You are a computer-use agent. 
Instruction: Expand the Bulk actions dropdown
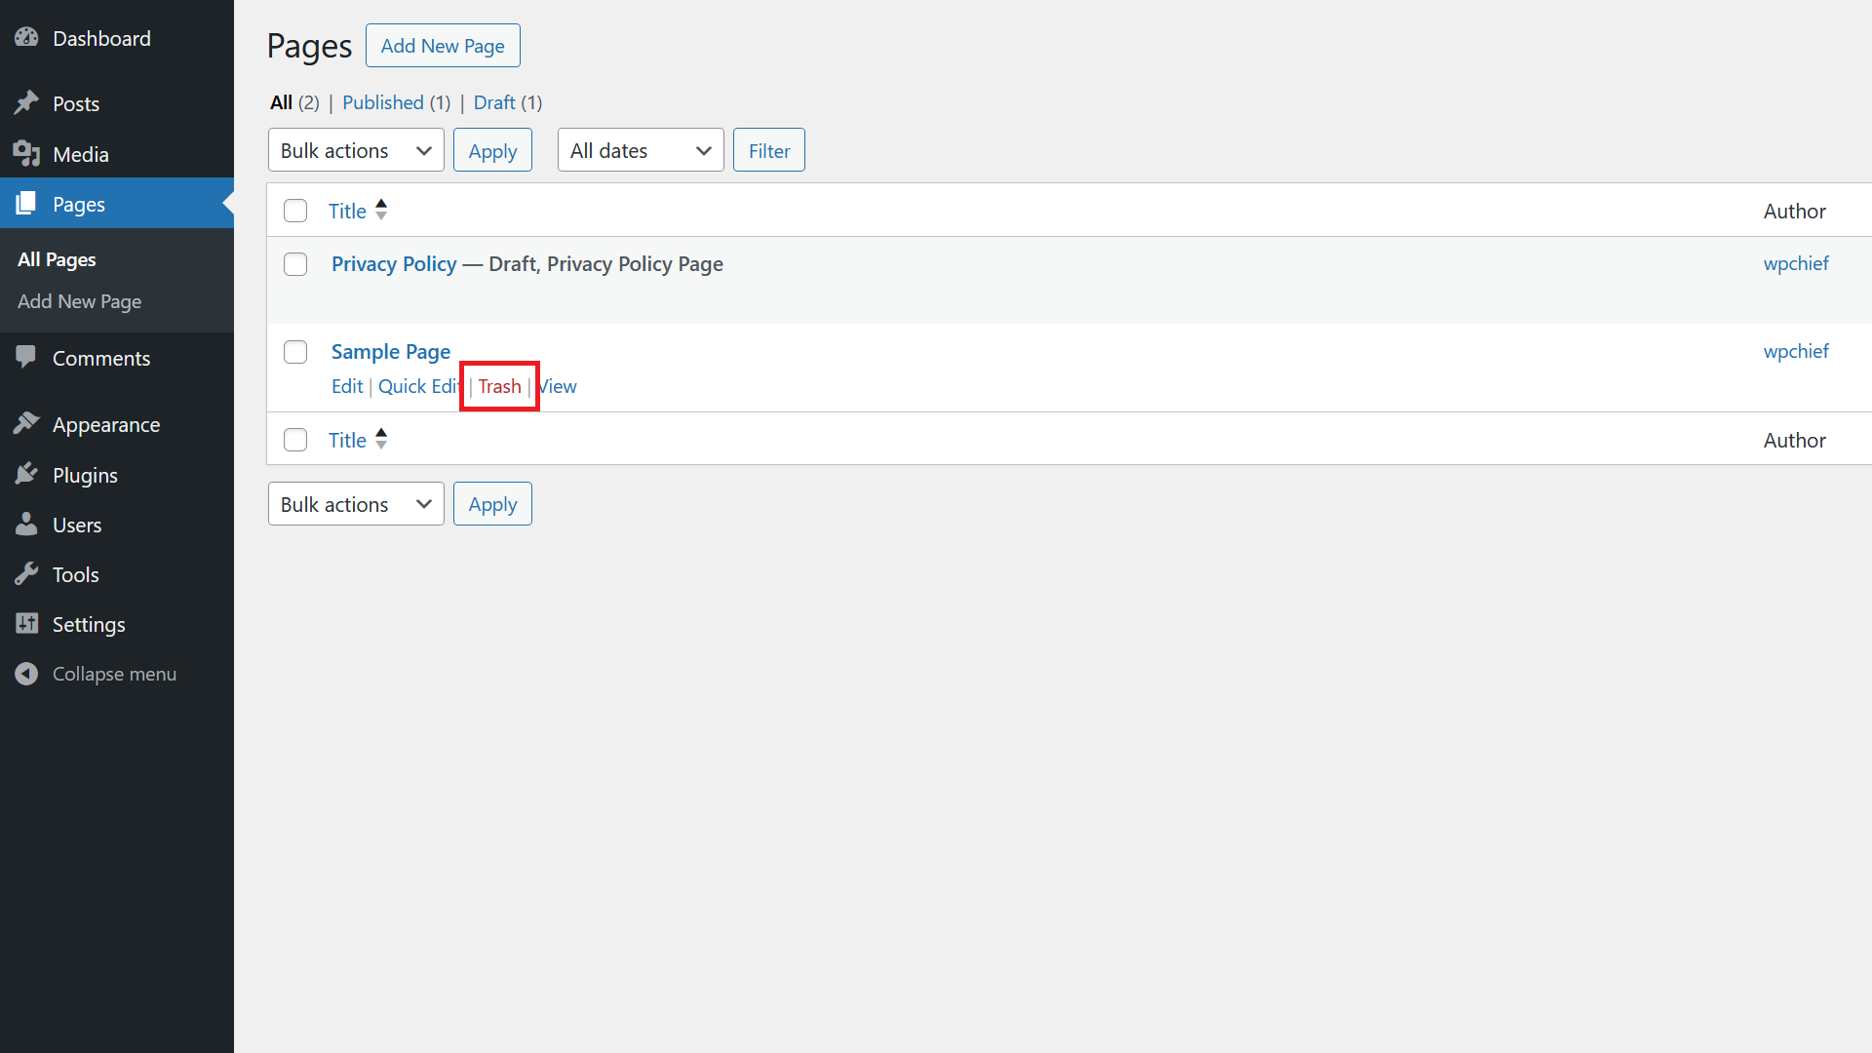[x=356, y=150]
